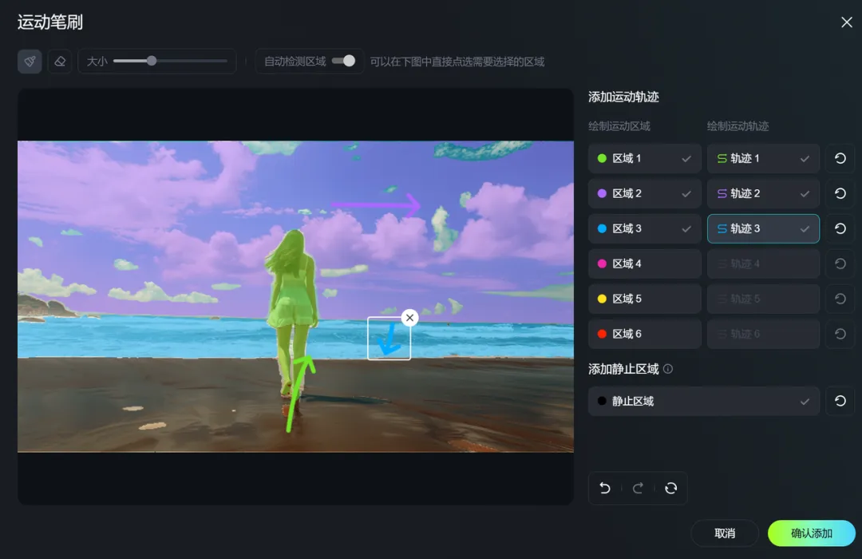Screen dimensions: 862x559
Task: Click the checkmark on 区域 1
Action: point(686,158)
